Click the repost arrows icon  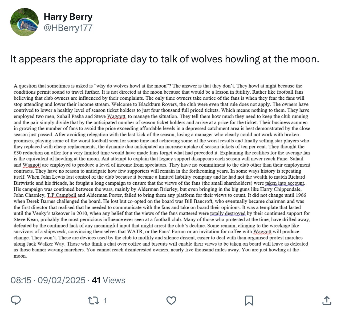click(x=94, y=301)
